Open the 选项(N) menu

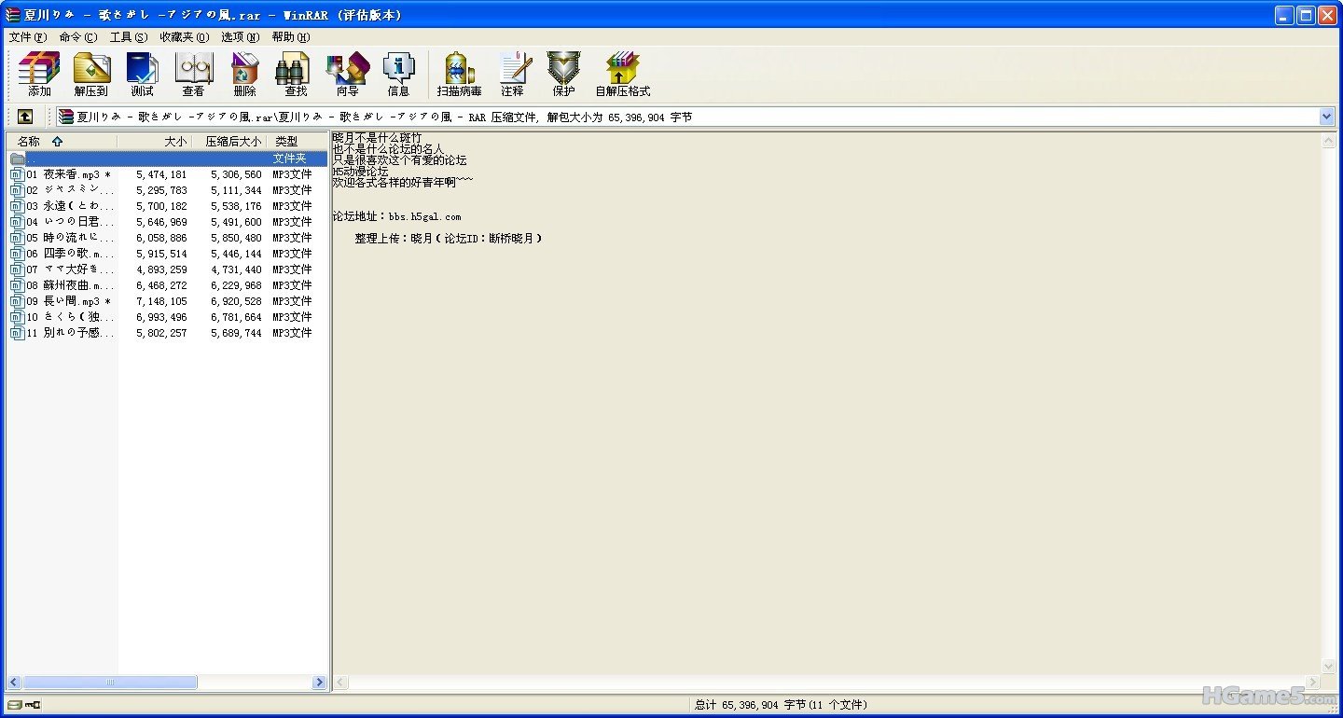click(241, 37)
